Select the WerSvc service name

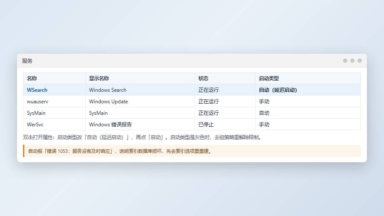pos(35,124)
